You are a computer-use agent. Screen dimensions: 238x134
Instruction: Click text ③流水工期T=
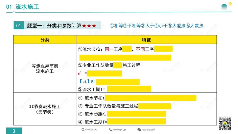click(91, 89)
